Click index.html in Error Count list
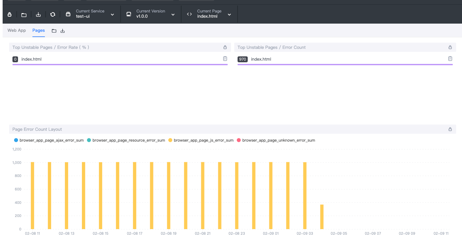Screen dimensions: 462x235 click(x=261, y=59)
